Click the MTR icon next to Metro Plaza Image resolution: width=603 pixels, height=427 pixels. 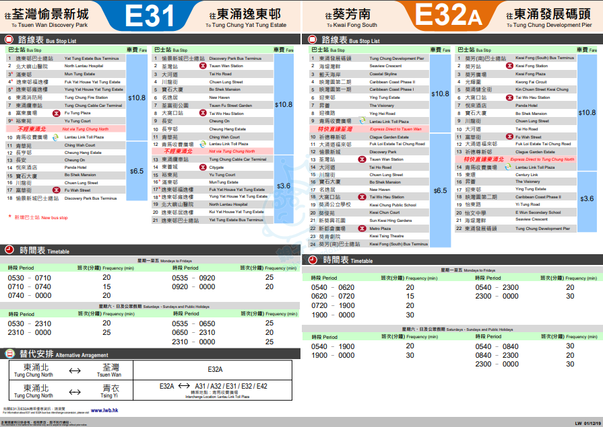pyautogui.click(x=362, y=229)
